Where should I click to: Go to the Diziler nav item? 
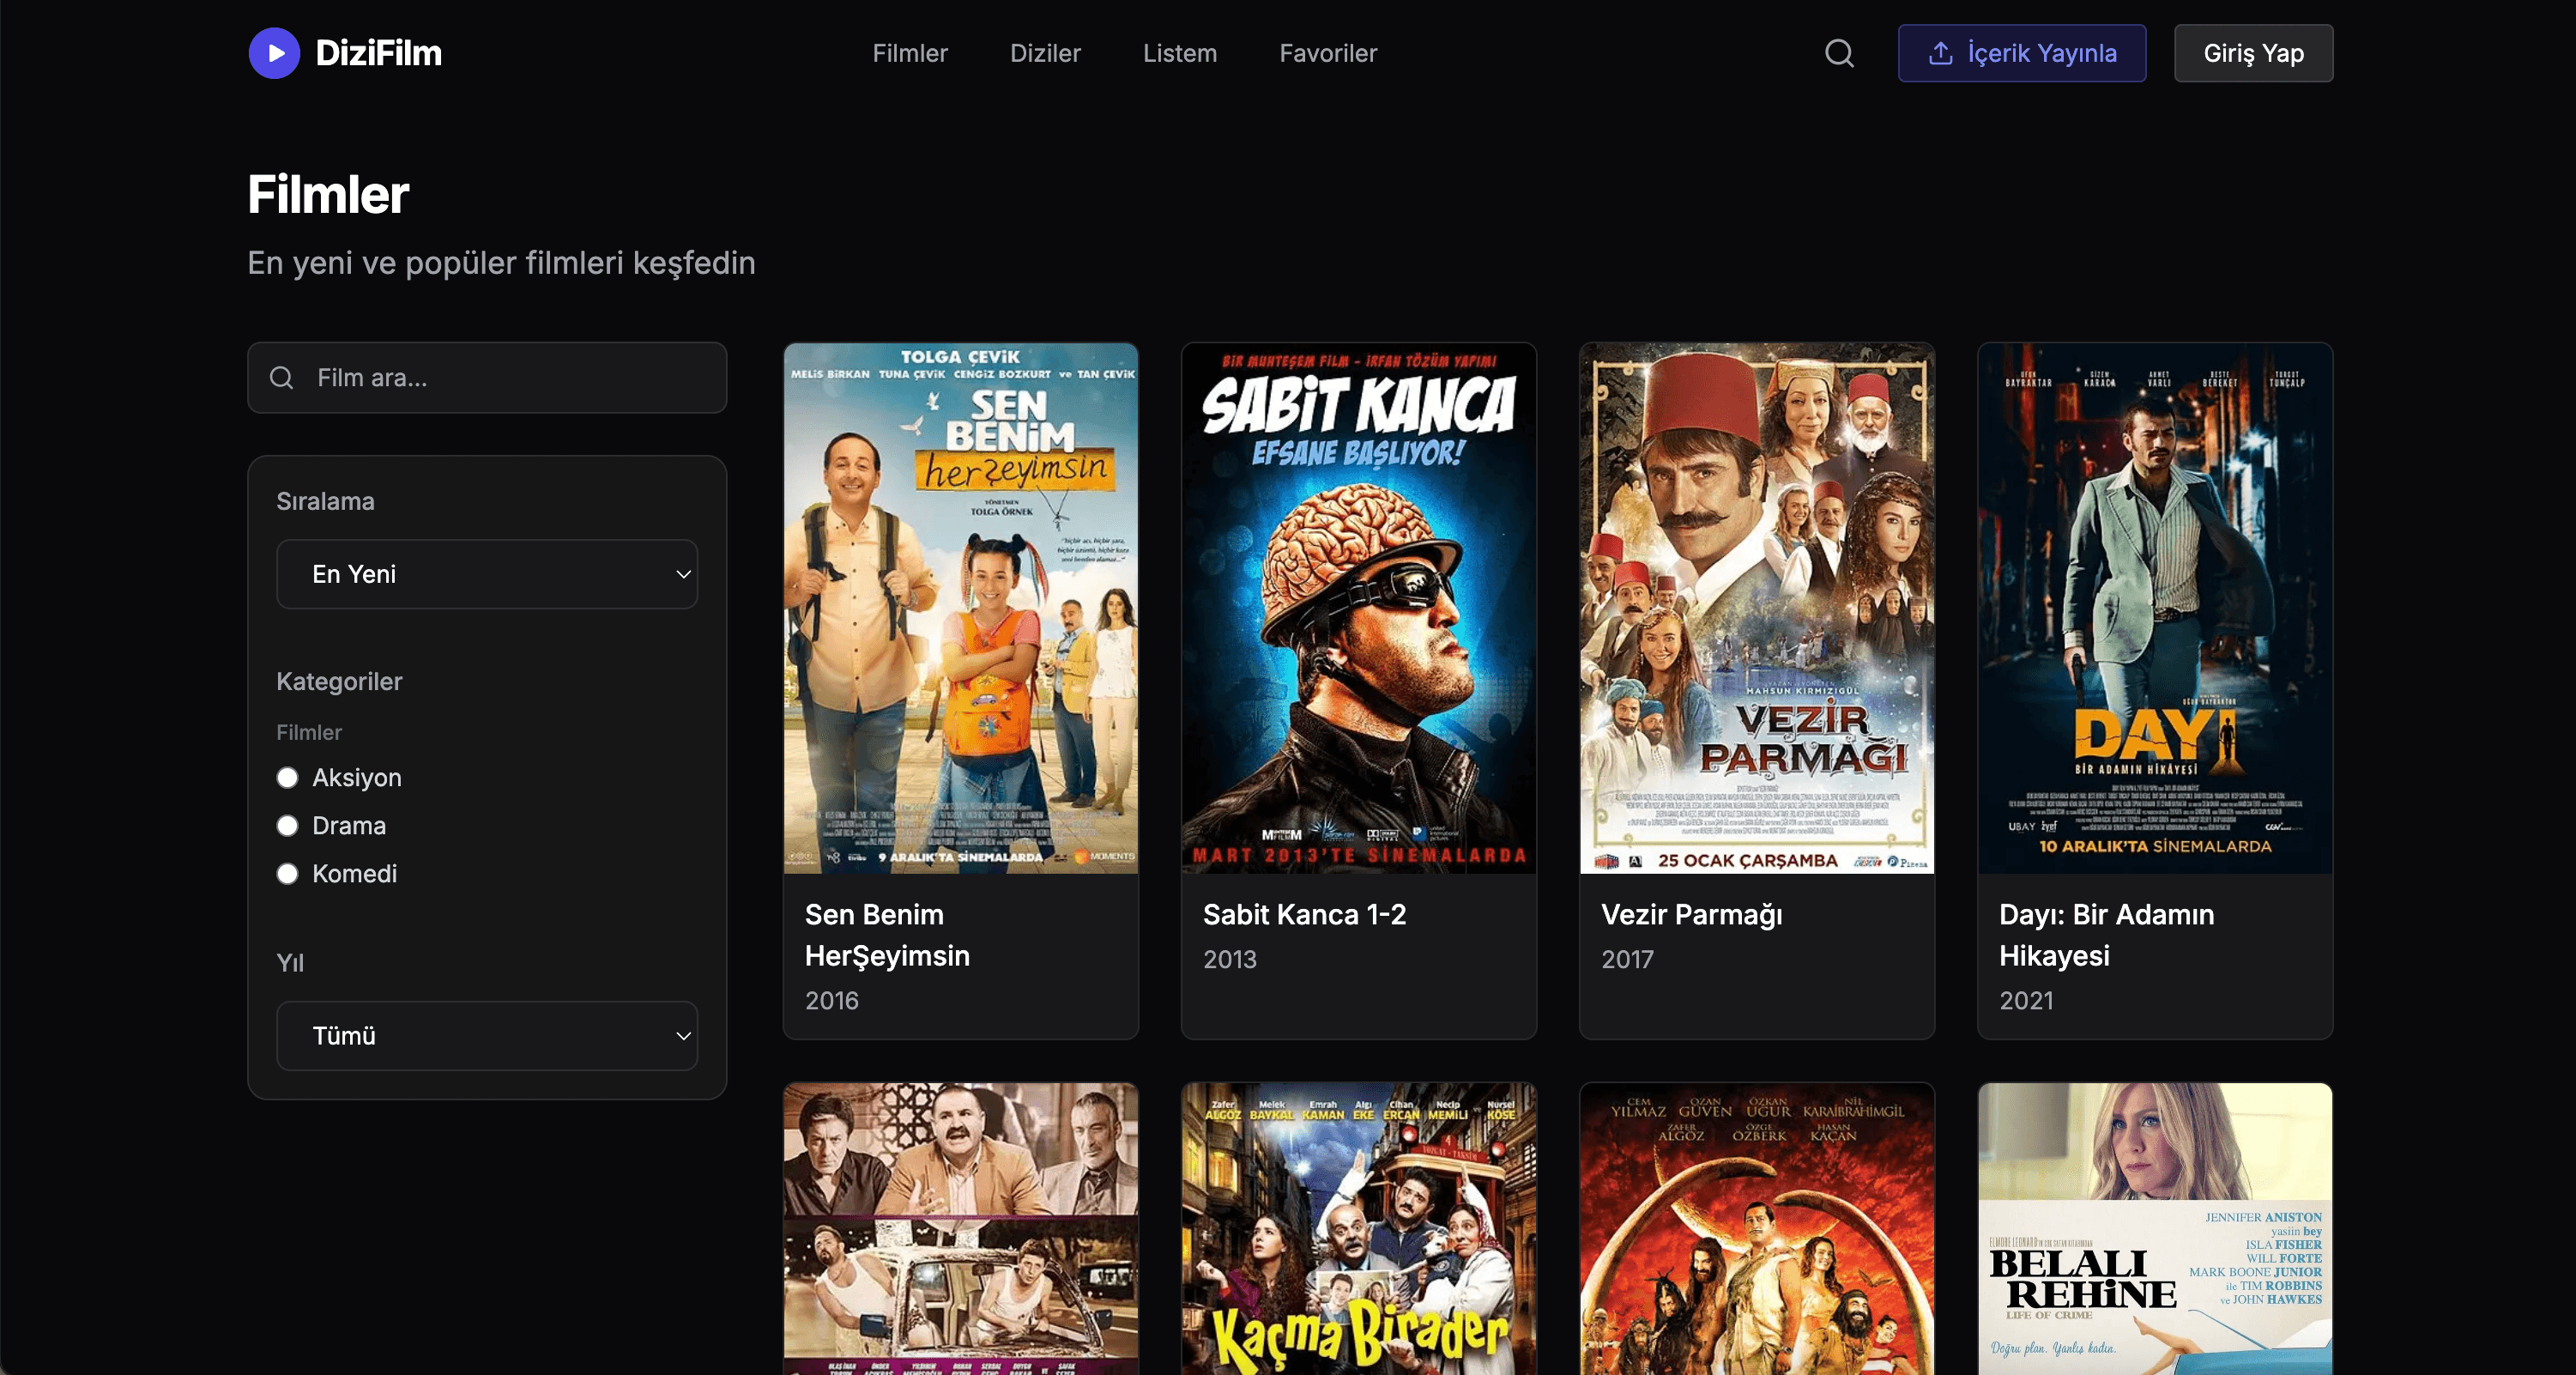(x=1045, y=53)
